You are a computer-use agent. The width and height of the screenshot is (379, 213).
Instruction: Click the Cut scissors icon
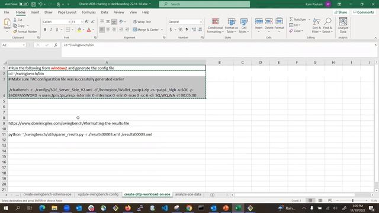point(15,20)
